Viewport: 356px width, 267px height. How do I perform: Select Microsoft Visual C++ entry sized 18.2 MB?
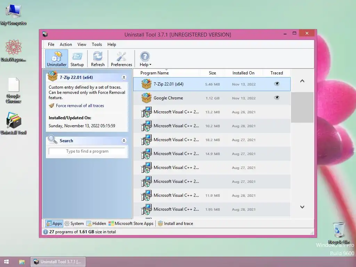(212, 140)
